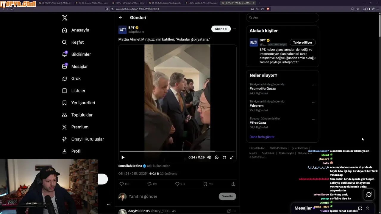Bookmark page icon in address bar

[107, 9]
